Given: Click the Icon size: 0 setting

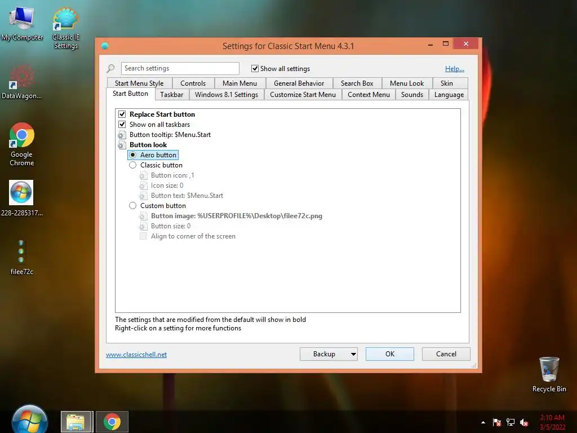Looking at the screenshot, I should click(167, 185).
